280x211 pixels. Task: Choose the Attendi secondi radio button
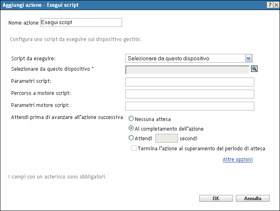point(131,138)
